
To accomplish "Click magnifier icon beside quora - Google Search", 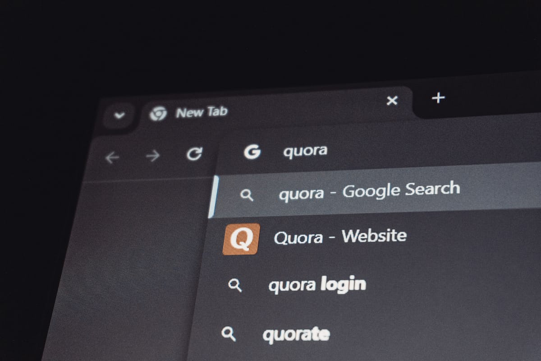I will pos(247,195).
